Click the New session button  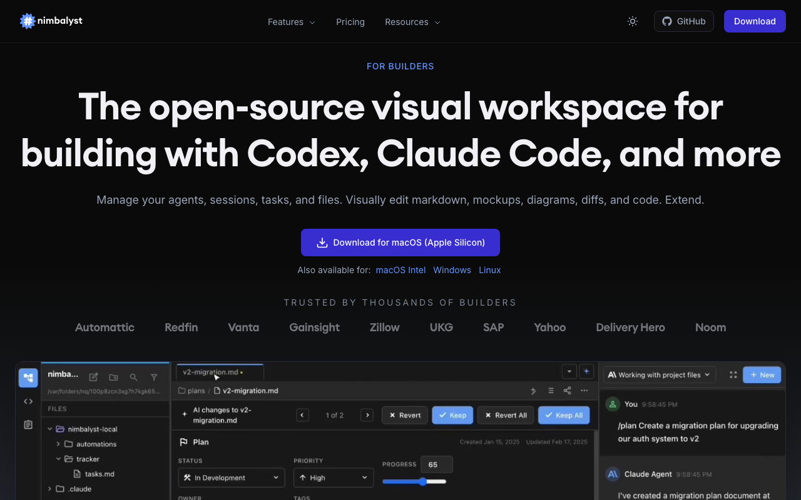coord(762,375)
